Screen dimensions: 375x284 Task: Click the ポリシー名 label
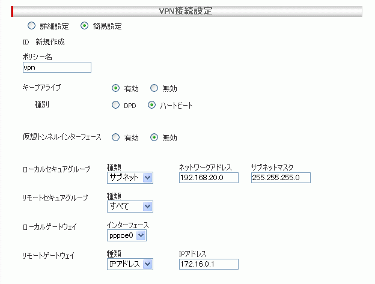click(x=37, y=57)
